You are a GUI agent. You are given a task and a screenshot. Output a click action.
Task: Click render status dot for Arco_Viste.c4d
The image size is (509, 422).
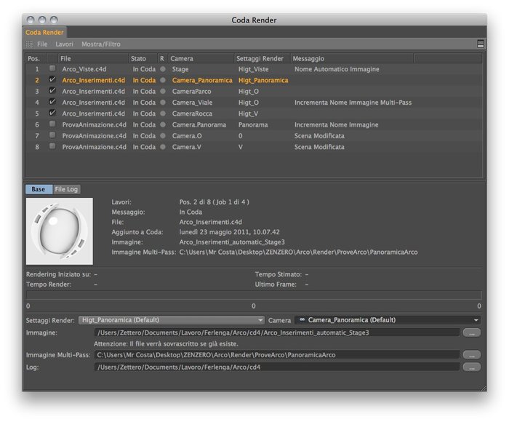(163, 69)
